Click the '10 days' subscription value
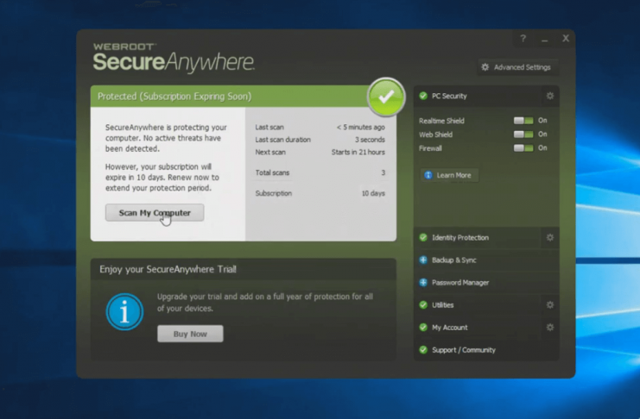 click(x=373, y=193)
